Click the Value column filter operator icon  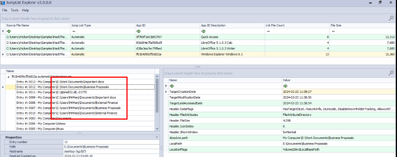[285, 86]
